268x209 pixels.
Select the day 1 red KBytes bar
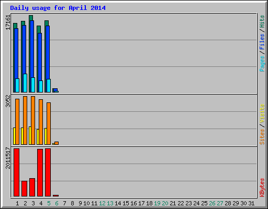click(16, 172)
